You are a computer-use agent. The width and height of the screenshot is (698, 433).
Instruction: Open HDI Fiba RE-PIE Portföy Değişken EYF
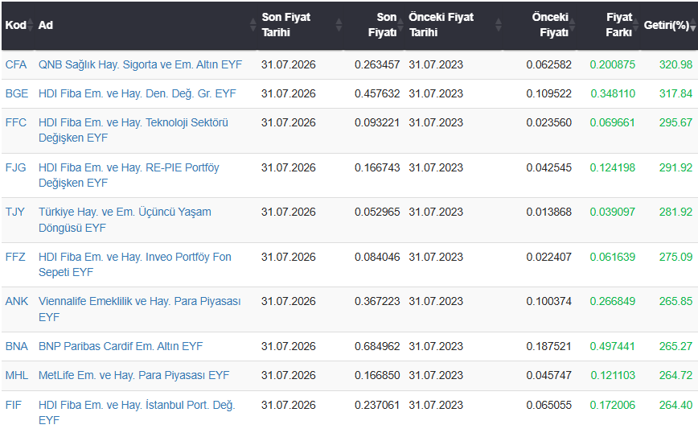click(129, 175)
